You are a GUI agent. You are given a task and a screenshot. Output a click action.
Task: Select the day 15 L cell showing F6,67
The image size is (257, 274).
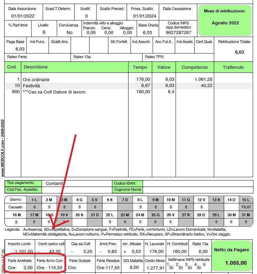246,207
